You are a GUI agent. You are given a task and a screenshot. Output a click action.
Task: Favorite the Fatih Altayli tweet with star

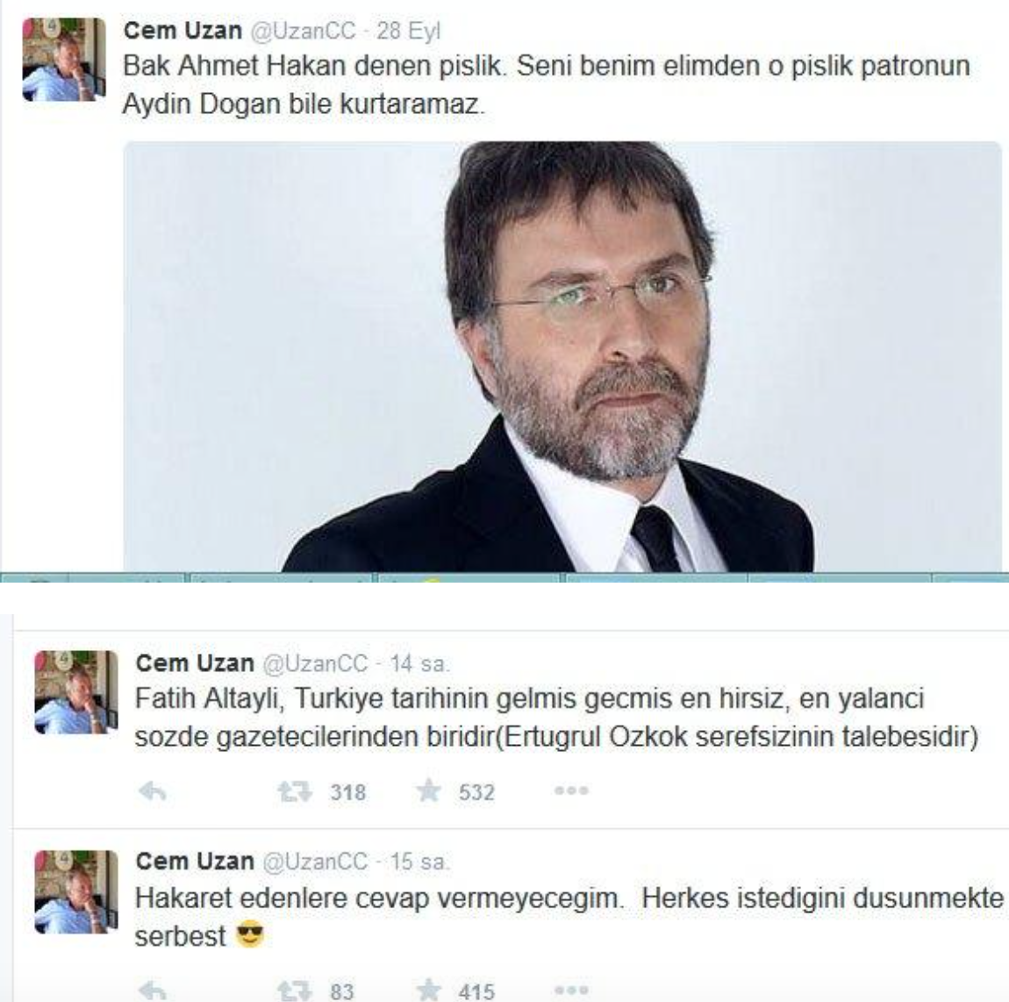428,791
